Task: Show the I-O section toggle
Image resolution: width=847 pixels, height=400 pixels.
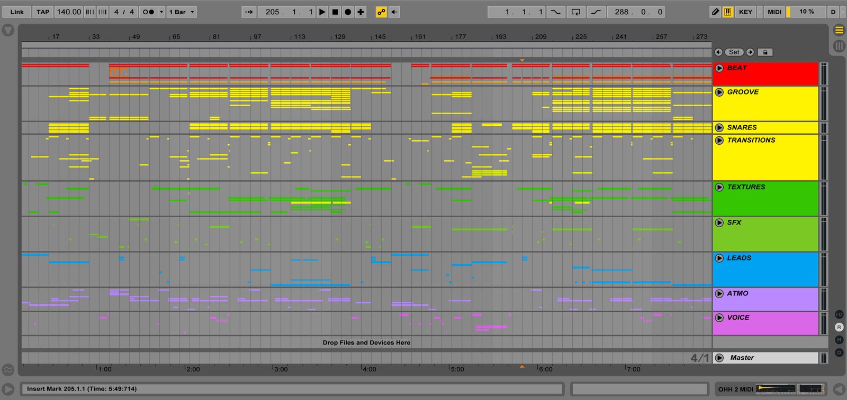Action: click(839, 314)
